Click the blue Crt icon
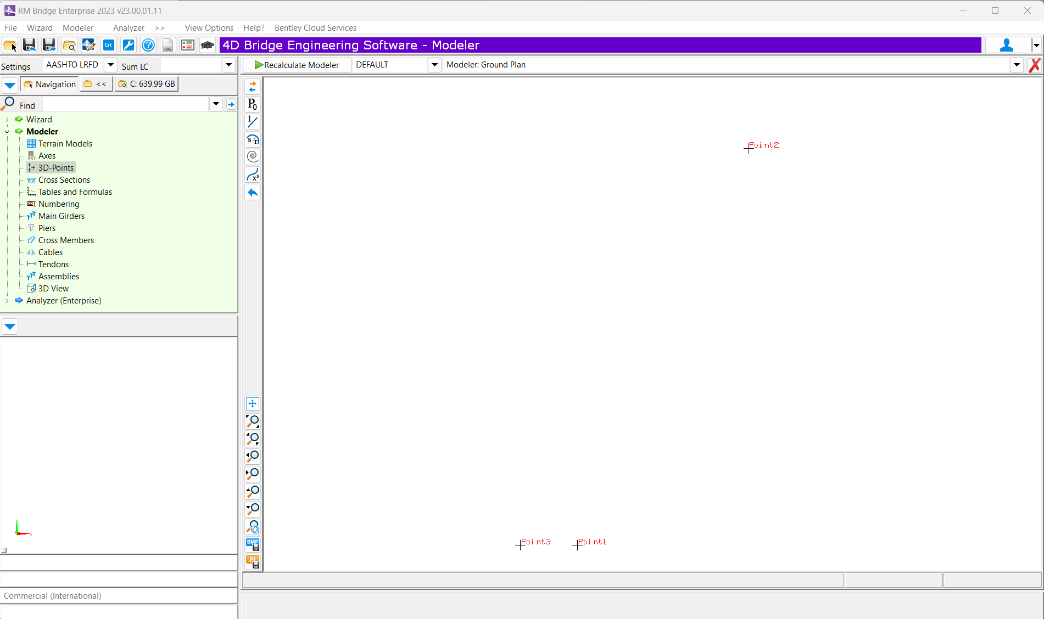Viewport: 1044px width, 619px height. point(109,46)
